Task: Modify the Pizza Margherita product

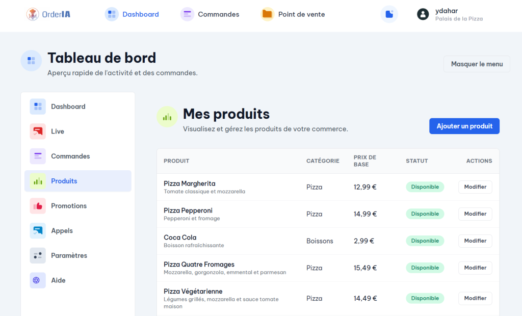Action: click(x=475, y=187)
